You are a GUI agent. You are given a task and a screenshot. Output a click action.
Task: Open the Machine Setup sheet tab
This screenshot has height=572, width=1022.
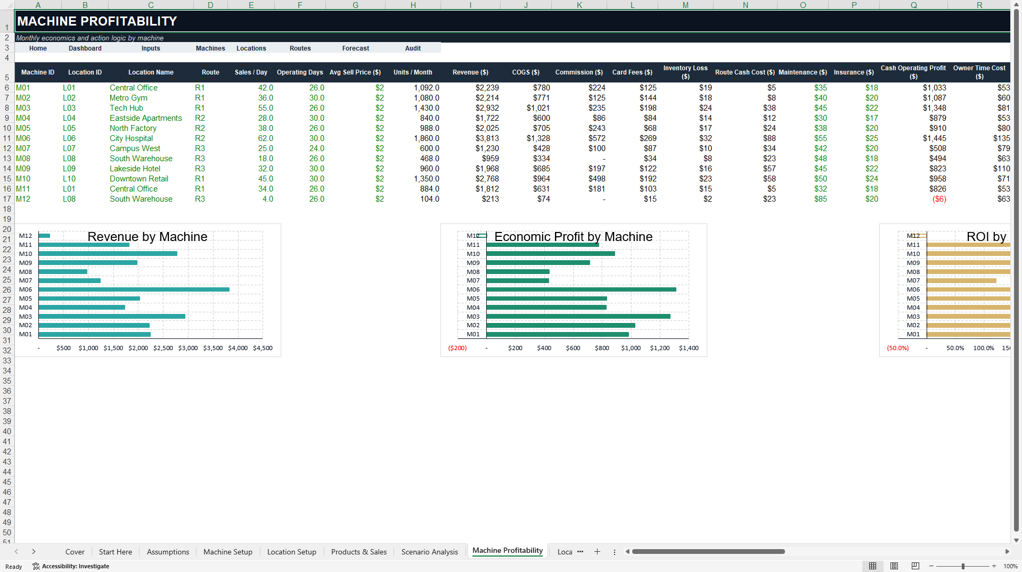228,552
